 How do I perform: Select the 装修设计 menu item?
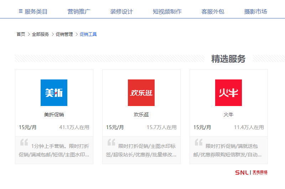point(121,12)
